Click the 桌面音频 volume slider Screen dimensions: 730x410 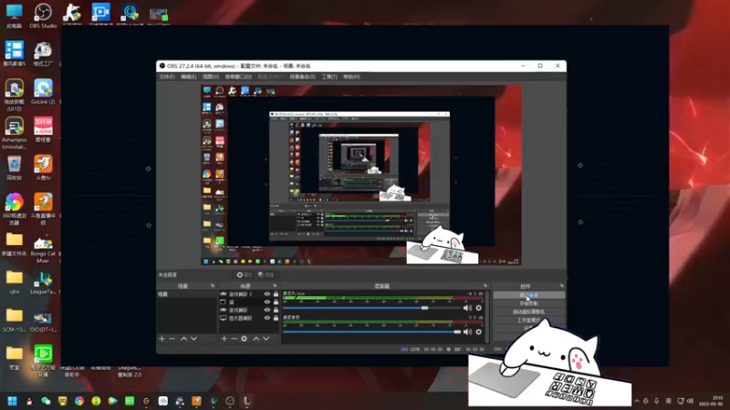(x=371, y=332)
